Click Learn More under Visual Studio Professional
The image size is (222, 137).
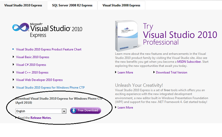pyautogui.click(x=125, y=73)
